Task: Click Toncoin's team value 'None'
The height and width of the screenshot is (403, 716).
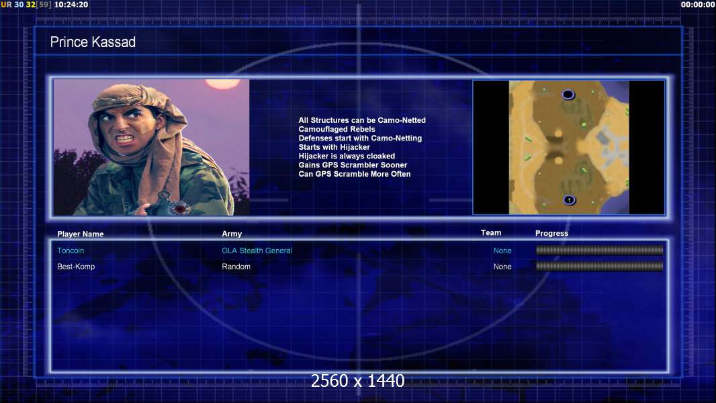Action: [x=502, y=251]
